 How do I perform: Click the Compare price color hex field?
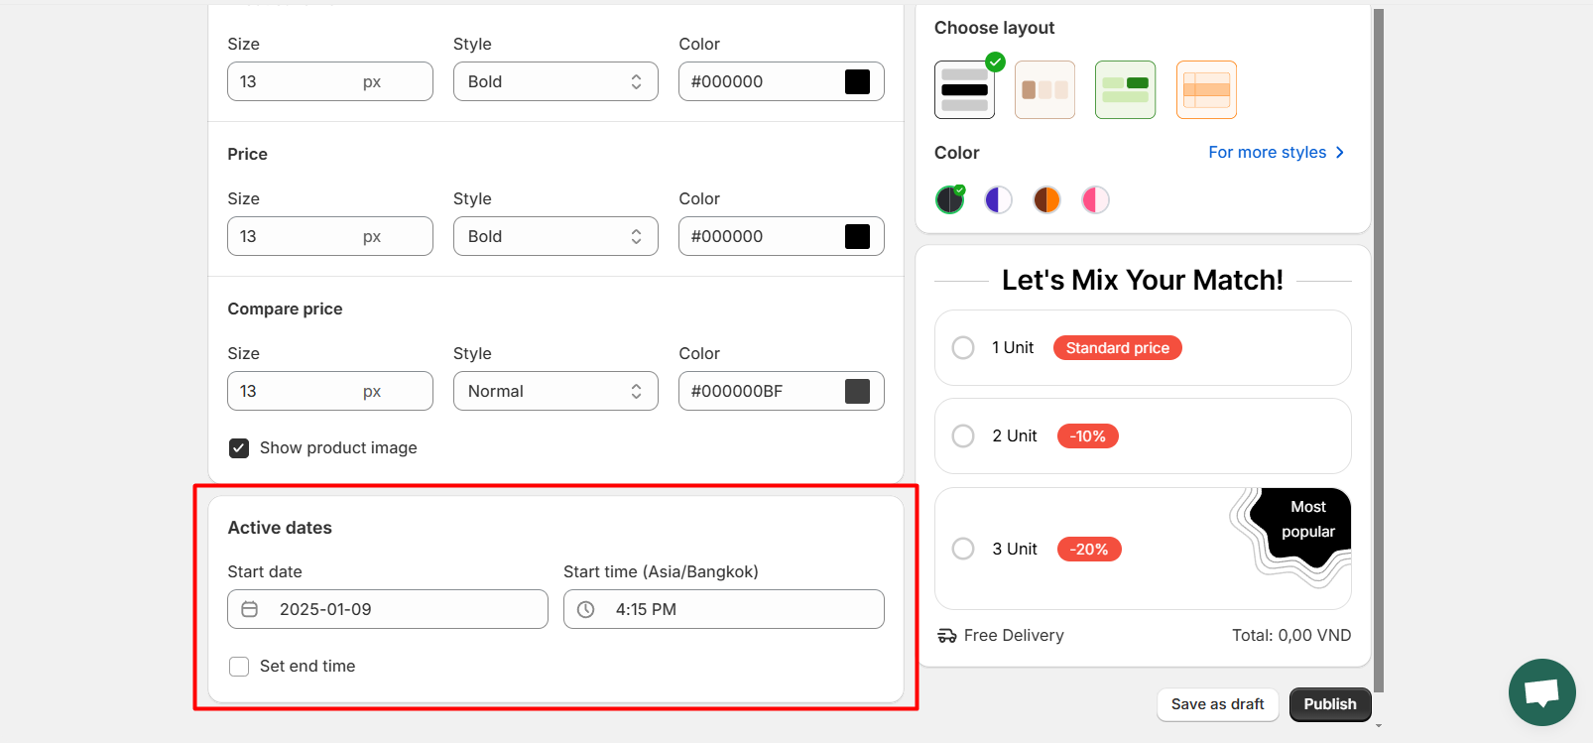click(782, 391)
